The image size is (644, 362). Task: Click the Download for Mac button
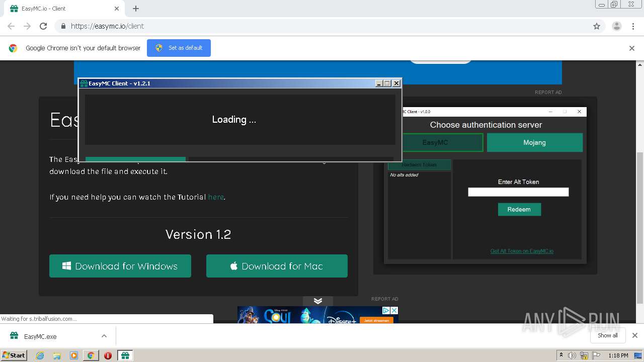coord(277,266)
